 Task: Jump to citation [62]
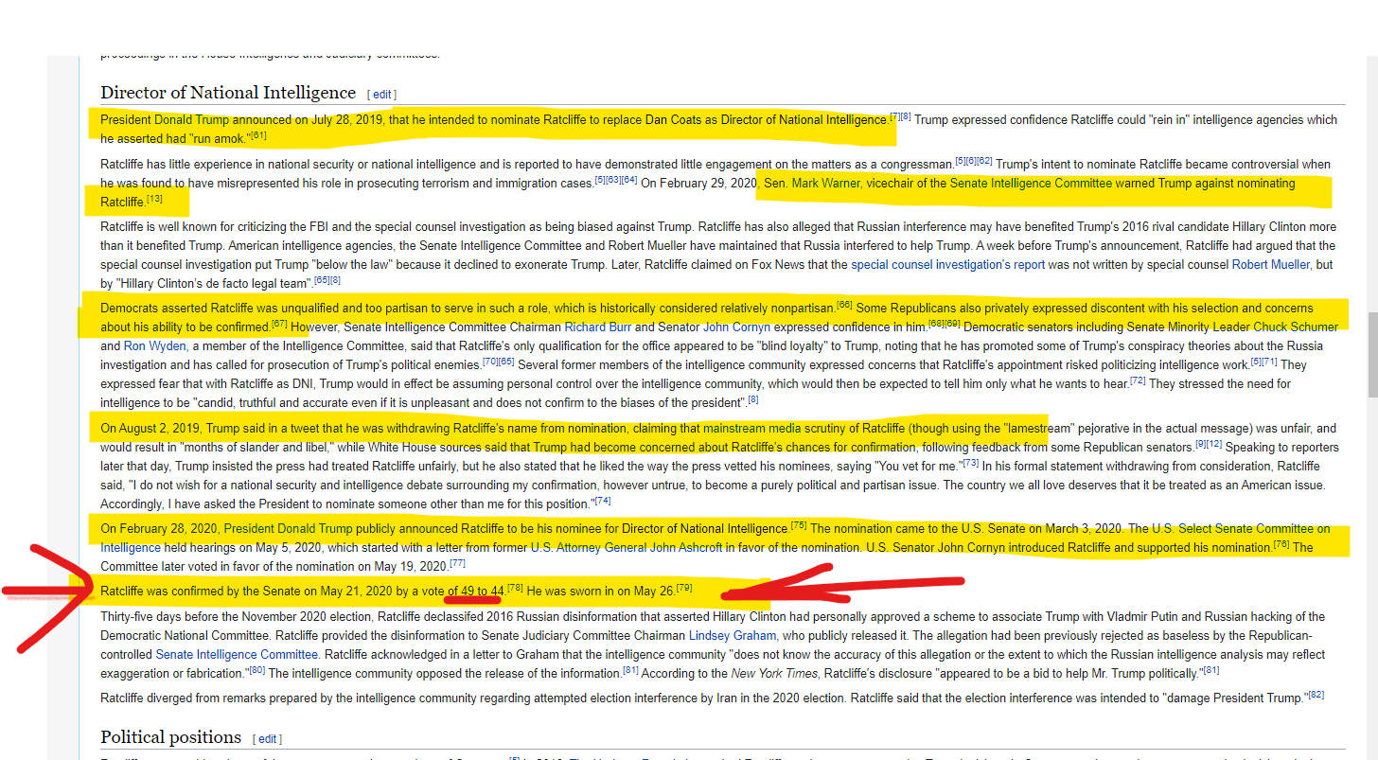(x=984, y=160)
